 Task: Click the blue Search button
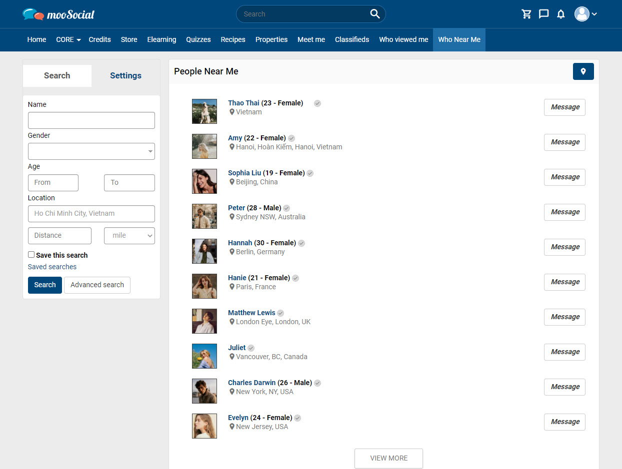(45, 285)
